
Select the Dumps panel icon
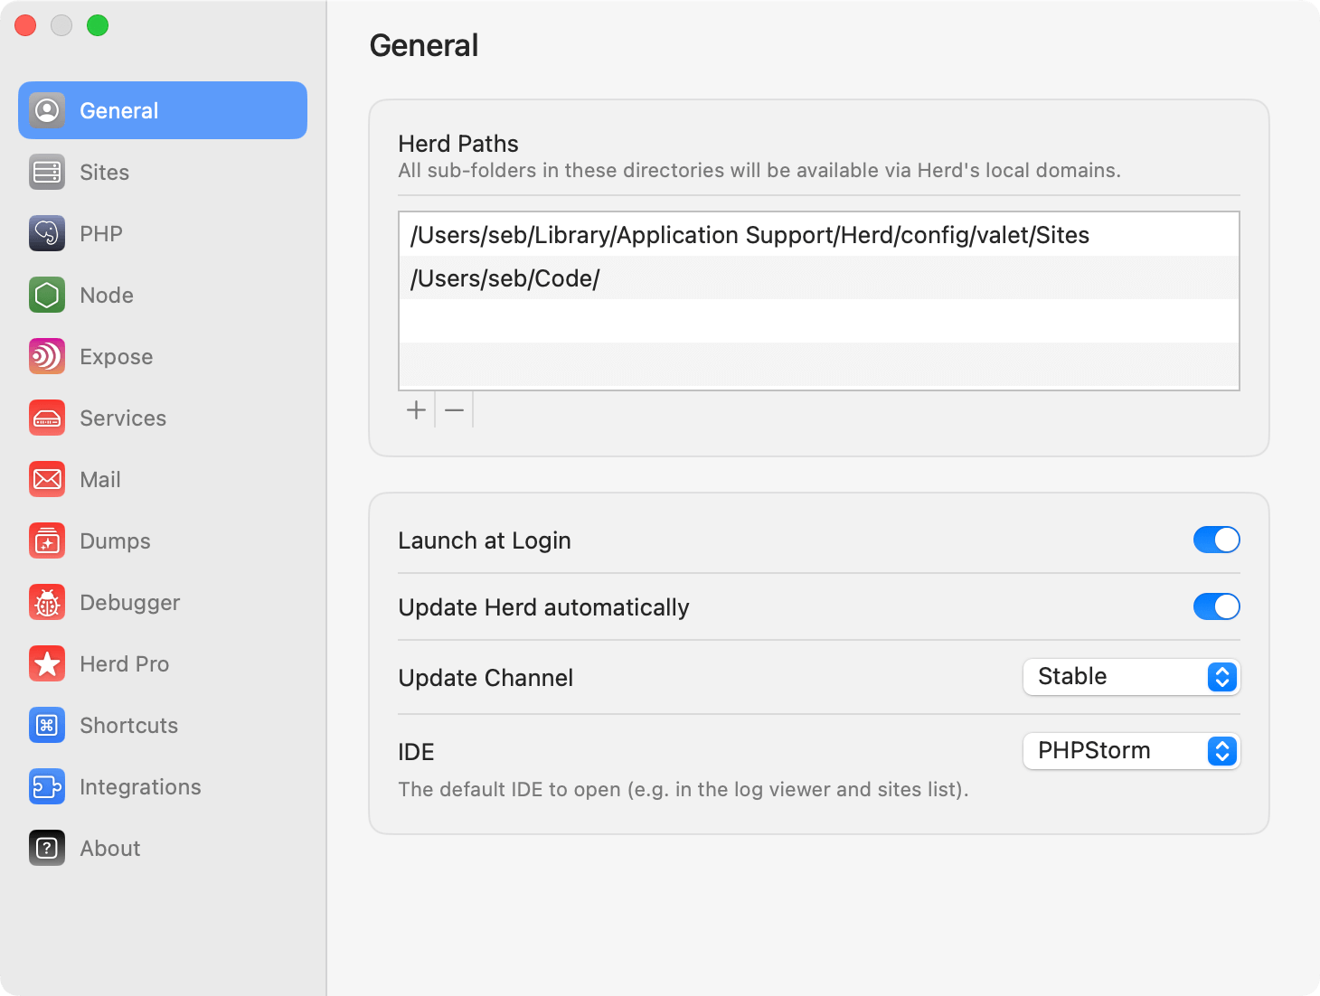(x=47, y=540)
